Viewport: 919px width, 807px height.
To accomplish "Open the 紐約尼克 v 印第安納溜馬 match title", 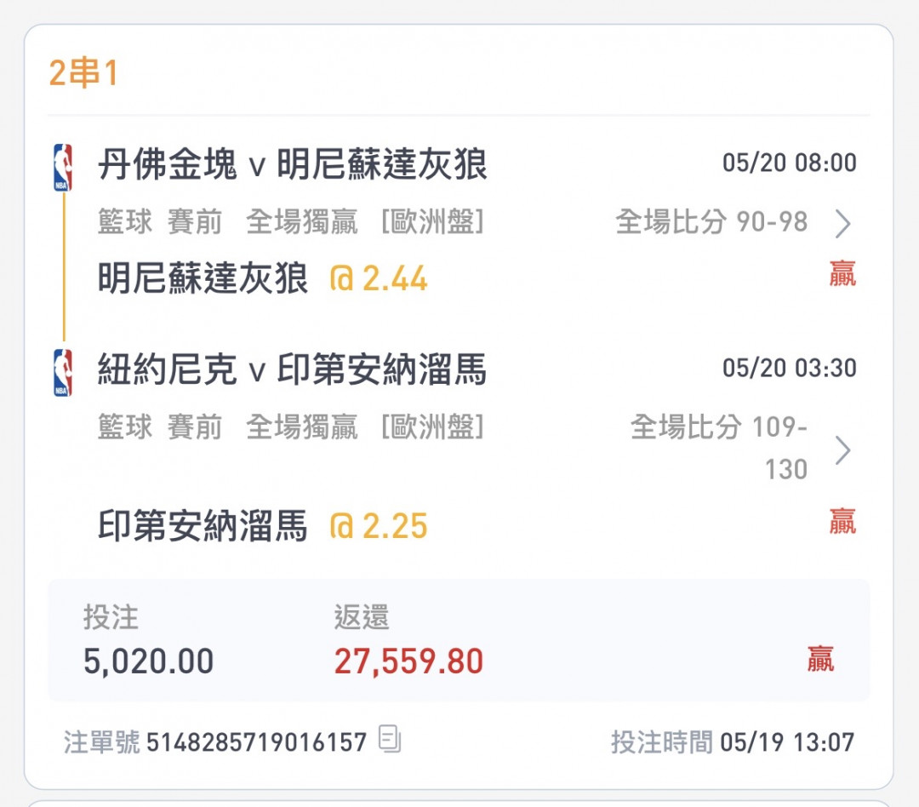I will [x=292, y=370].
